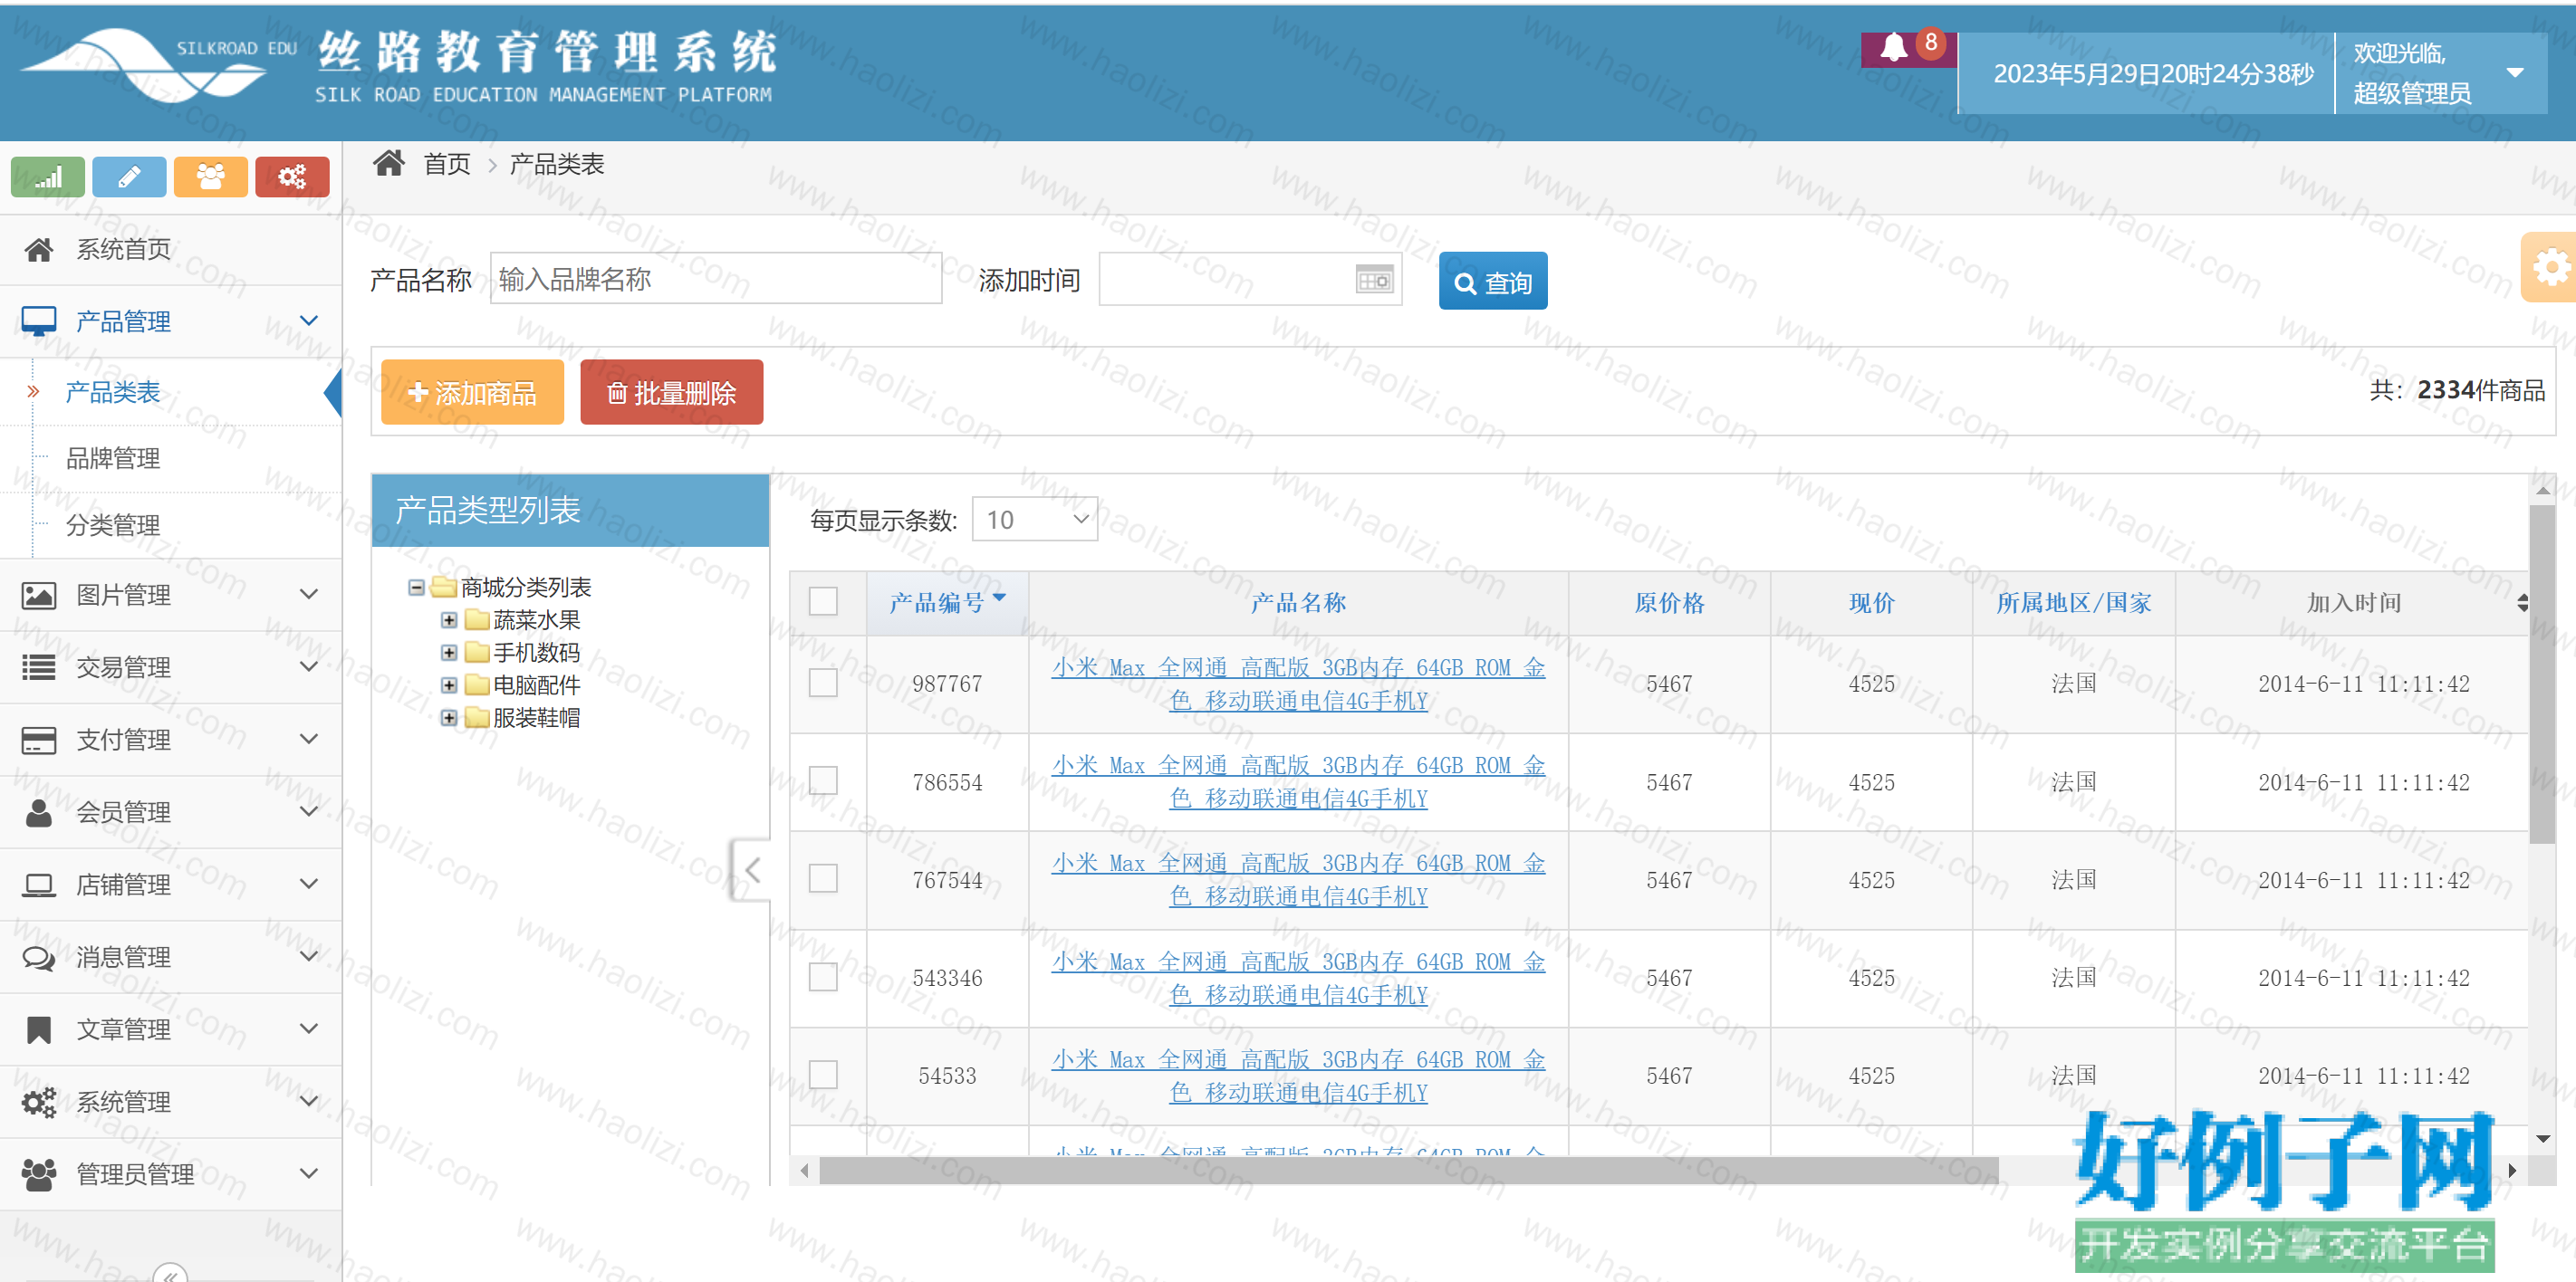
Task: Check the row for product 767544
Action: pyautogui.click(x=823, y=879)
